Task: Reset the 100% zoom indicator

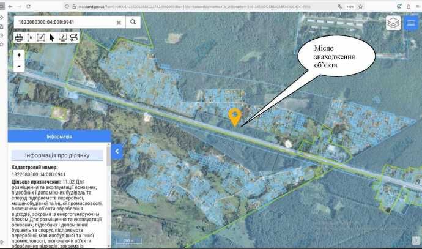Action: (x=350, y=7)
